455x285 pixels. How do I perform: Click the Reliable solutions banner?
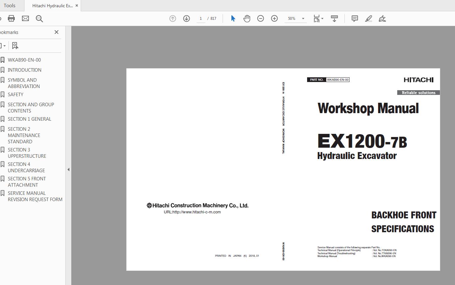point(418,93)
